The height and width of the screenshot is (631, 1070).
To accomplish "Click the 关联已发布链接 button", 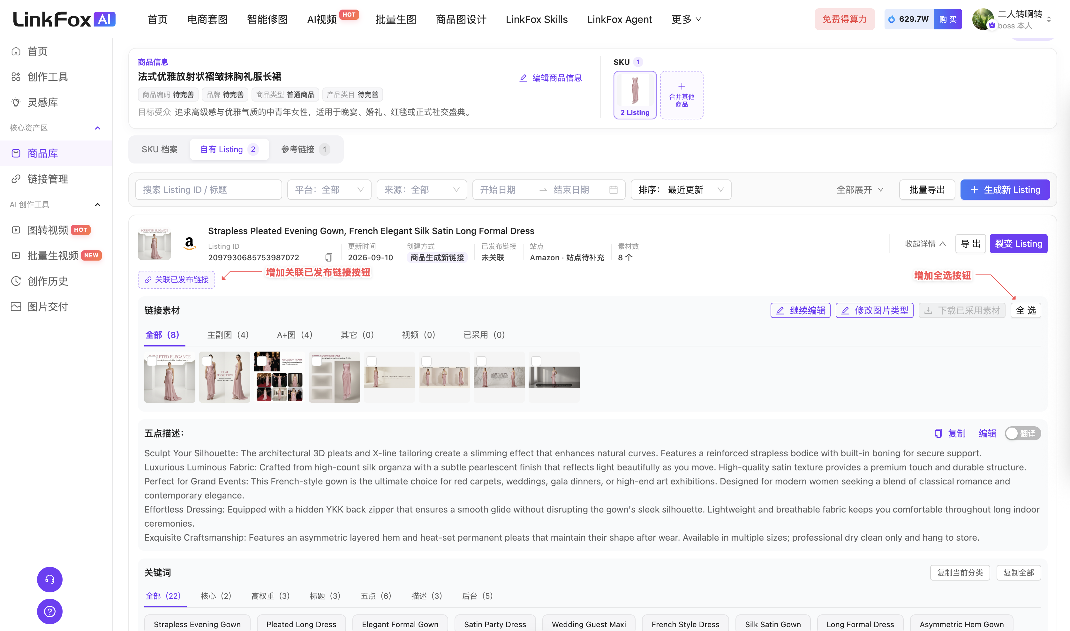I will click(x=176, y=279).
